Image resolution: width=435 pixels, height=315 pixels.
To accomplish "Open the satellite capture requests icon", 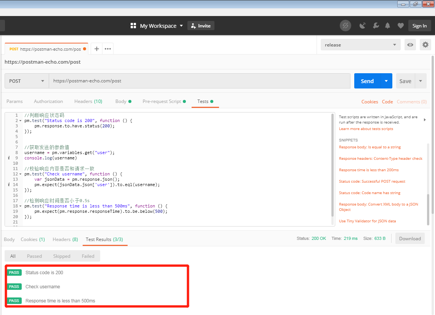I will [362, 26].
